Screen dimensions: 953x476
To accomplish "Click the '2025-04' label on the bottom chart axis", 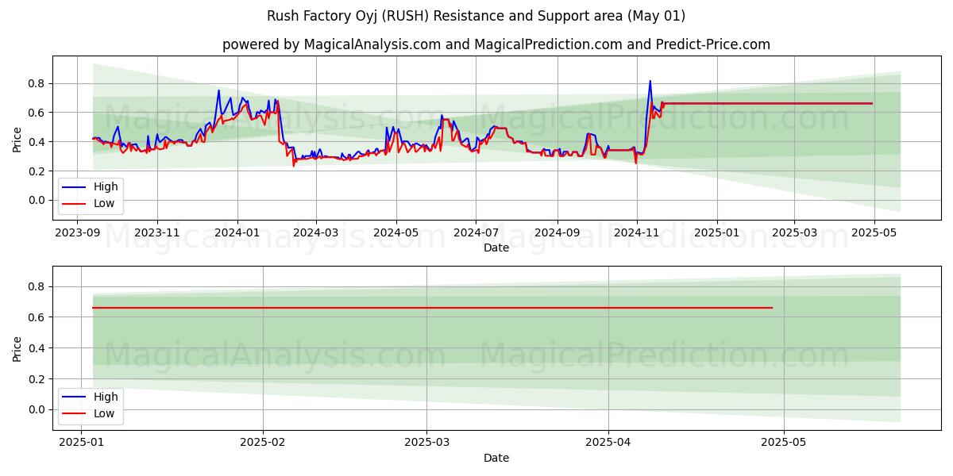I will click(608, 443).
